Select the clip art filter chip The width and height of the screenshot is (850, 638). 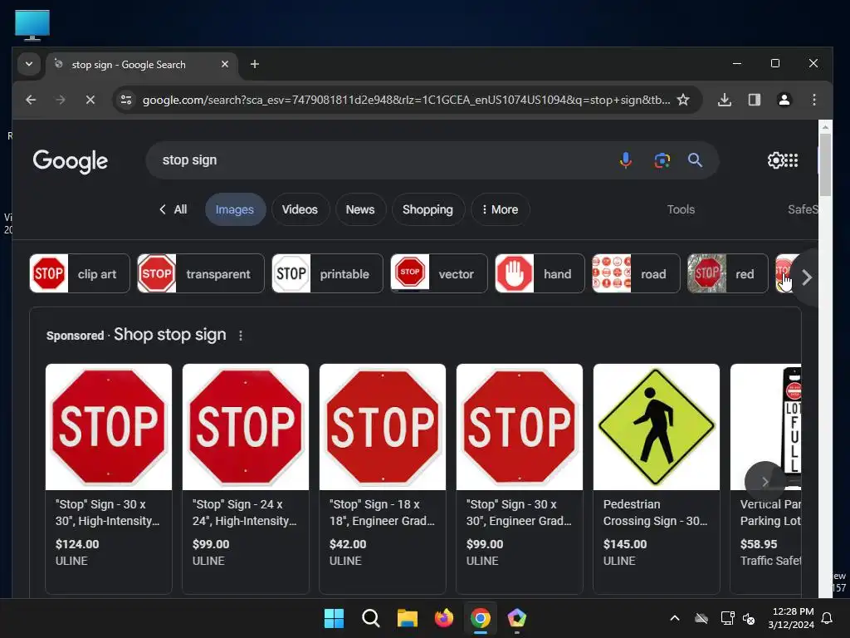(80, 273)
